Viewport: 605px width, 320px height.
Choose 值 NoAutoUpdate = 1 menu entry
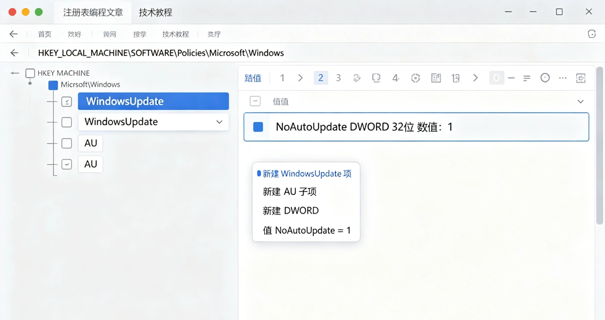pos(306,230)
